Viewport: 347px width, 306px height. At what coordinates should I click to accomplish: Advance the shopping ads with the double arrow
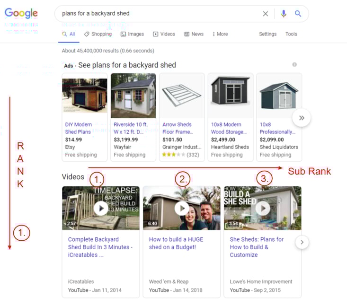302,118
